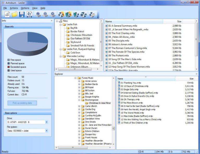
Task: Expand the Annie Lenox folder node
Action: click(79, 81)
